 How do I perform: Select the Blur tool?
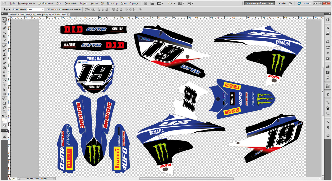(4, 72)
